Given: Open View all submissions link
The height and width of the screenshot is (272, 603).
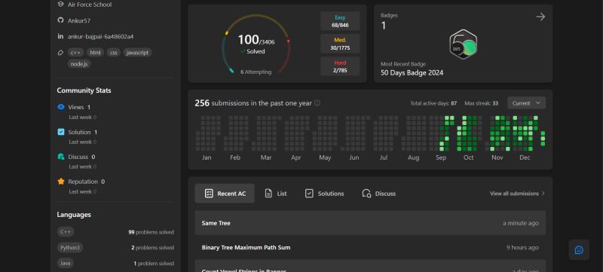Looking at the screenshot, I should 517,194.
